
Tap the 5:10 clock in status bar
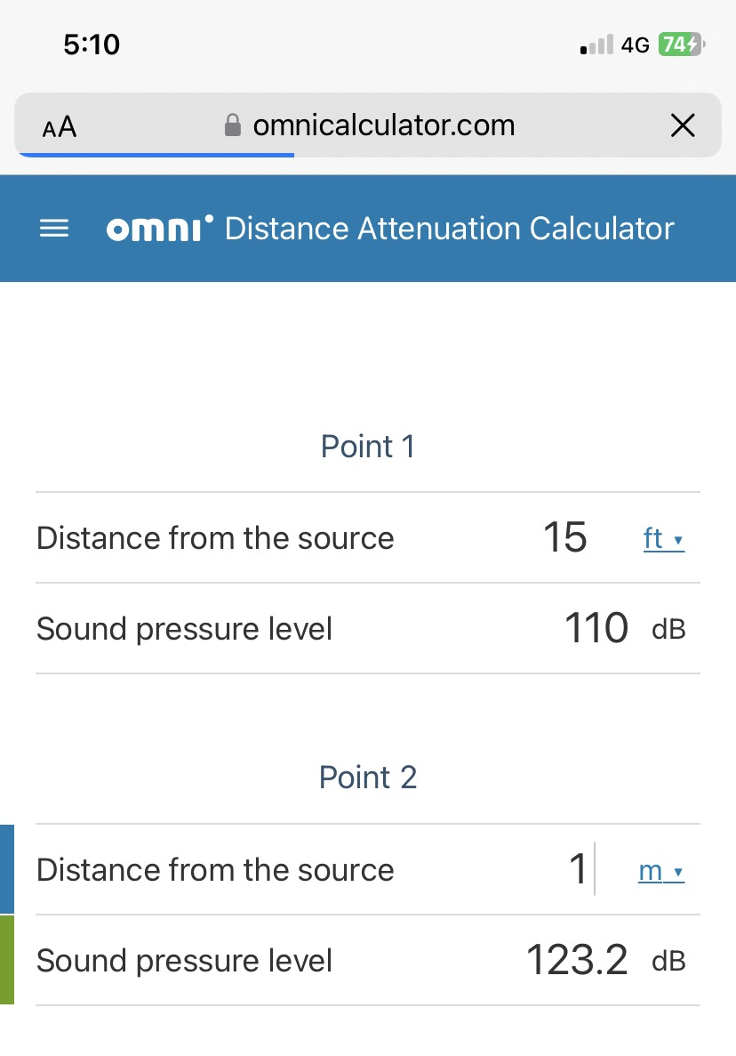92,44
